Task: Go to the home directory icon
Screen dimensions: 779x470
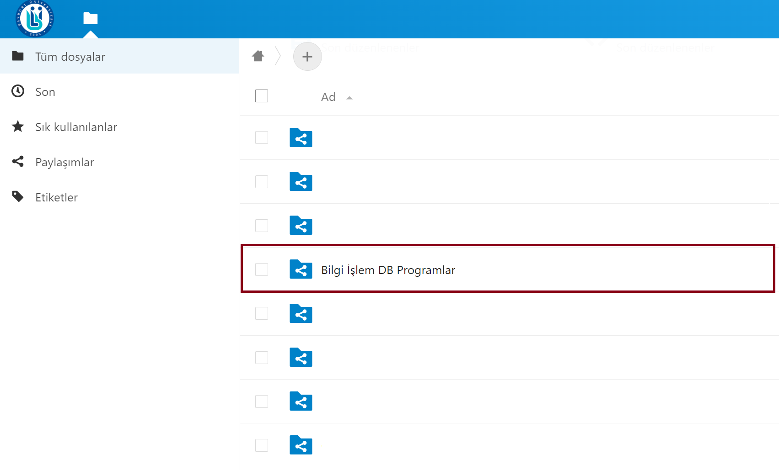Action: pyautogui.click(x=258, y=56)
